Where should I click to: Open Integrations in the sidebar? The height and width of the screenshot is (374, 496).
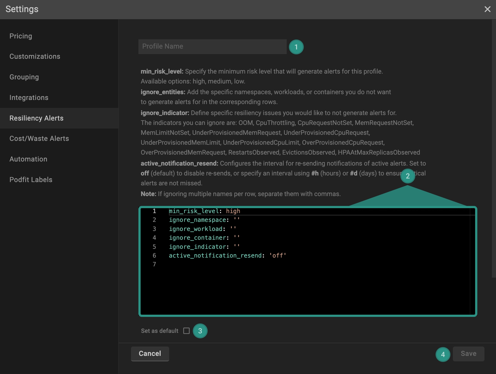(x=29, y=98)
